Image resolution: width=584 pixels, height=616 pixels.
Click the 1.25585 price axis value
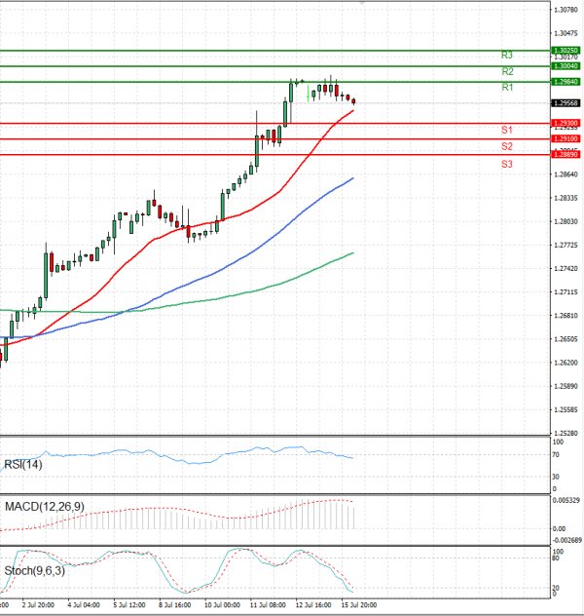[x=566, y=409]
